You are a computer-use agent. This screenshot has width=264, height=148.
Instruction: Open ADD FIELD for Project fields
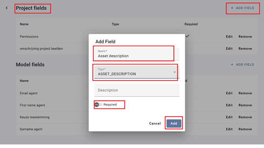[242, 8]
